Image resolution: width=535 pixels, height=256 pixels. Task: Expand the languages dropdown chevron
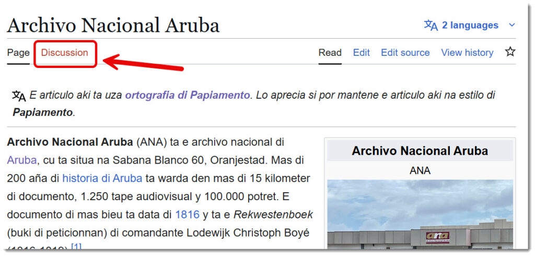click(511, 25)
